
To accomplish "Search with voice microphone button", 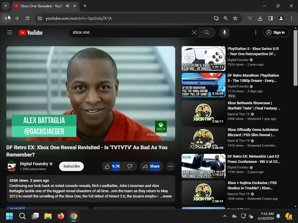I will point(224,33).
